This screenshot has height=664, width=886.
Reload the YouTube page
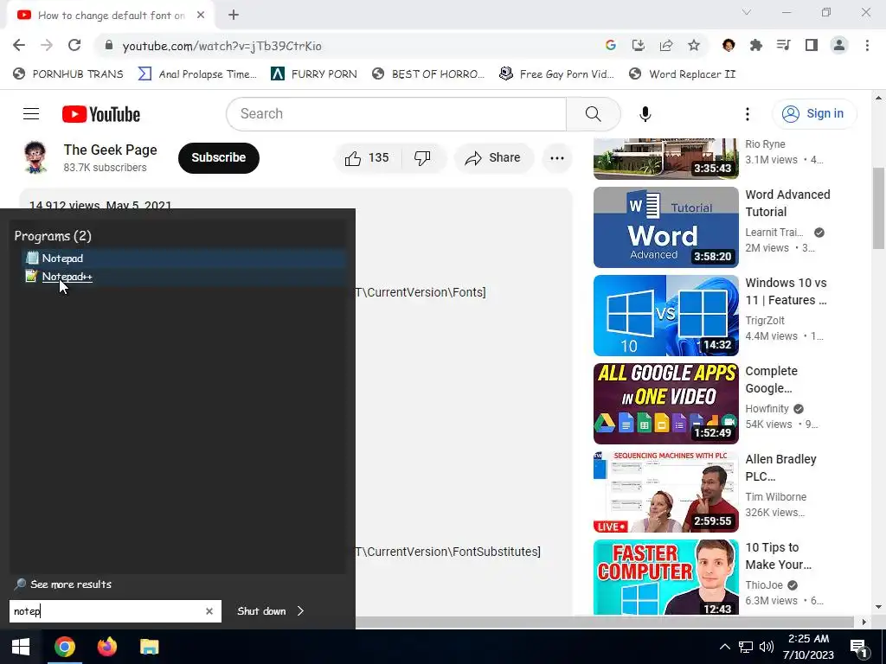point(74,46)
